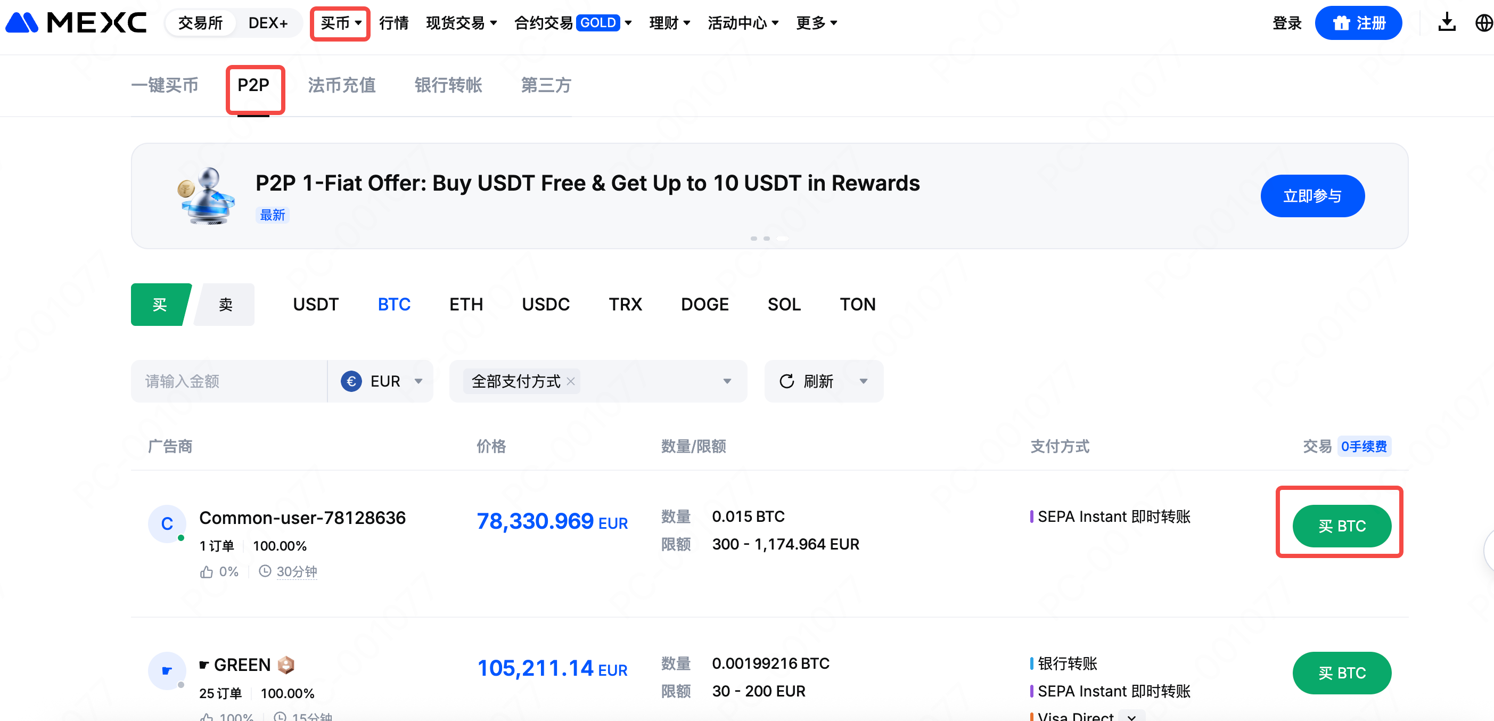Switch to the 卖 (sell) toggle
Image resolution: width=1494 pixels, height=721 pixels.
pos(226,305)
